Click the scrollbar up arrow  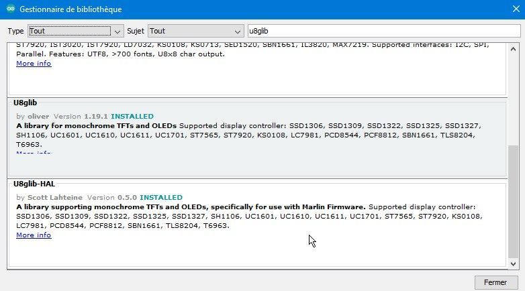(513, 49)
